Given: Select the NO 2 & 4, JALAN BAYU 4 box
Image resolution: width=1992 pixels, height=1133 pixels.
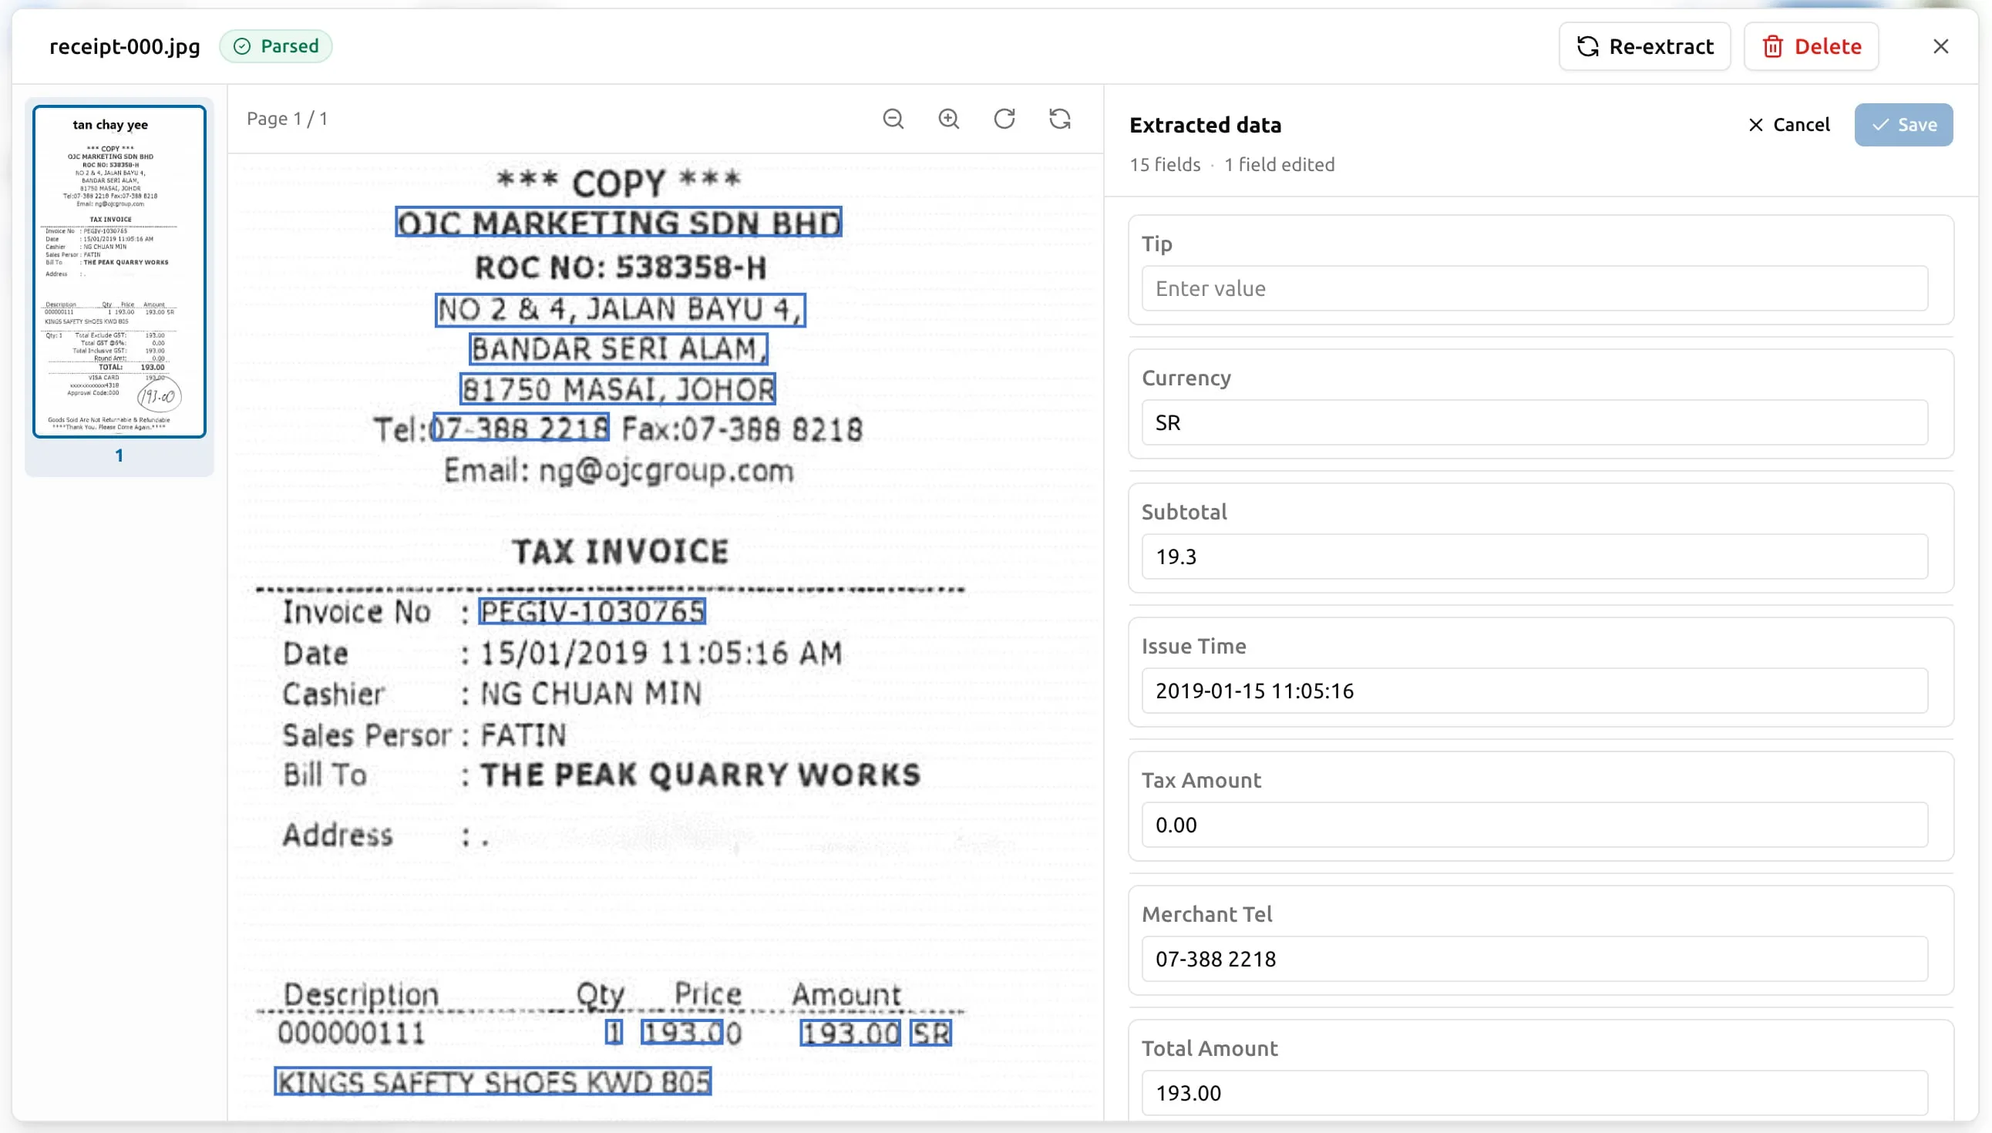Looking at the screenshot, I should [620, 310].
